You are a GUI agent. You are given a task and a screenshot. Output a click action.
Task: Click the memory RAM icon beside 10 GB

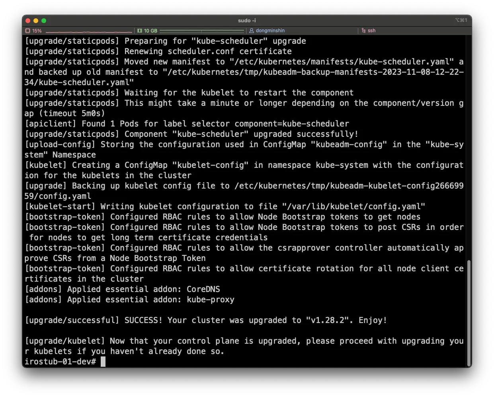click(139, 31)
